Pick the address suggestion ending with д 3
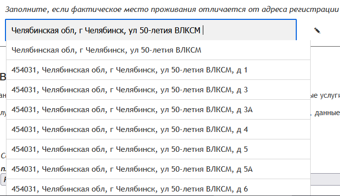Viewport: 340px width, 196px height. [x=158, y=90]
